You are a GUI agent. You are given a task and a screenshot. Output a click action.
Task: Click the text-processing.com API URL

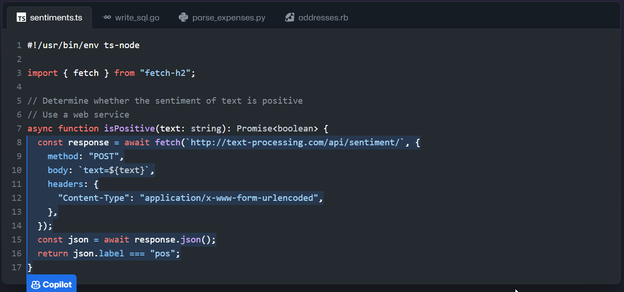click(x=295, y=143)
